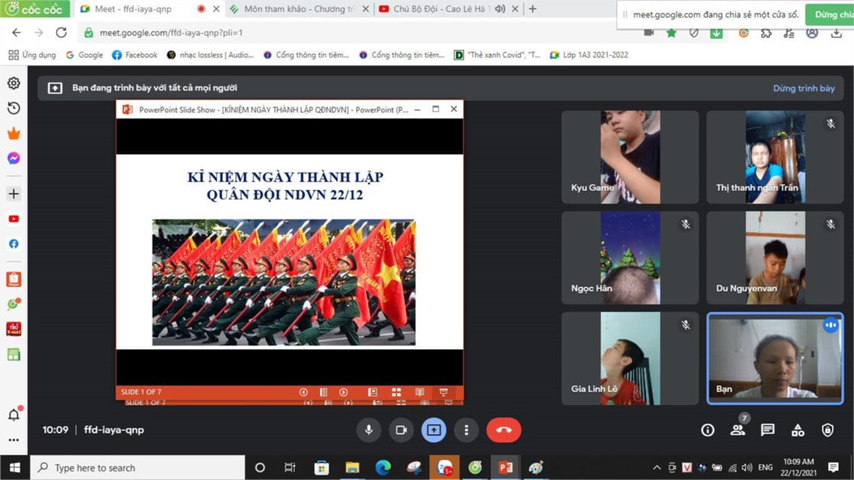Show the participants list
This screenshot has width=854, height=480.
coord(738,429)
